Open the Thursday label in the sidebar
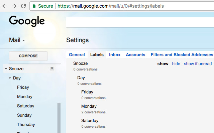Image resolution: width=214 pixels, height=133 pixels. (x=26, y=124)
